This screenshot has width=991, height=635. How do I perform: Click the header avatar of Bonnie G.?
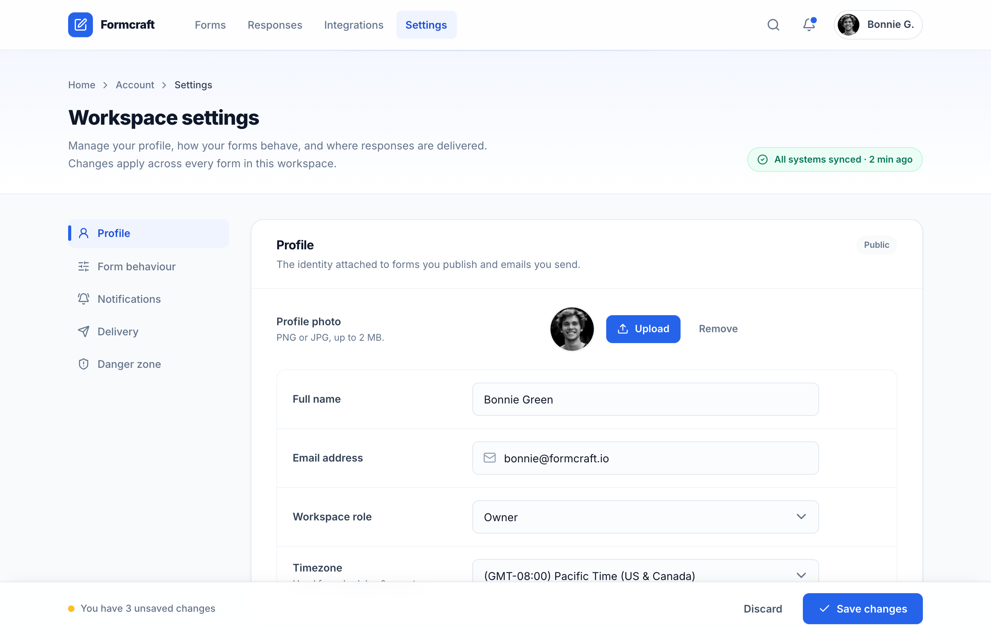[848, 25]
